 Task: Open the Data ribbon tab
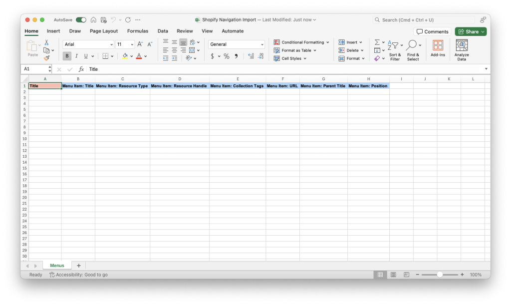163,31
